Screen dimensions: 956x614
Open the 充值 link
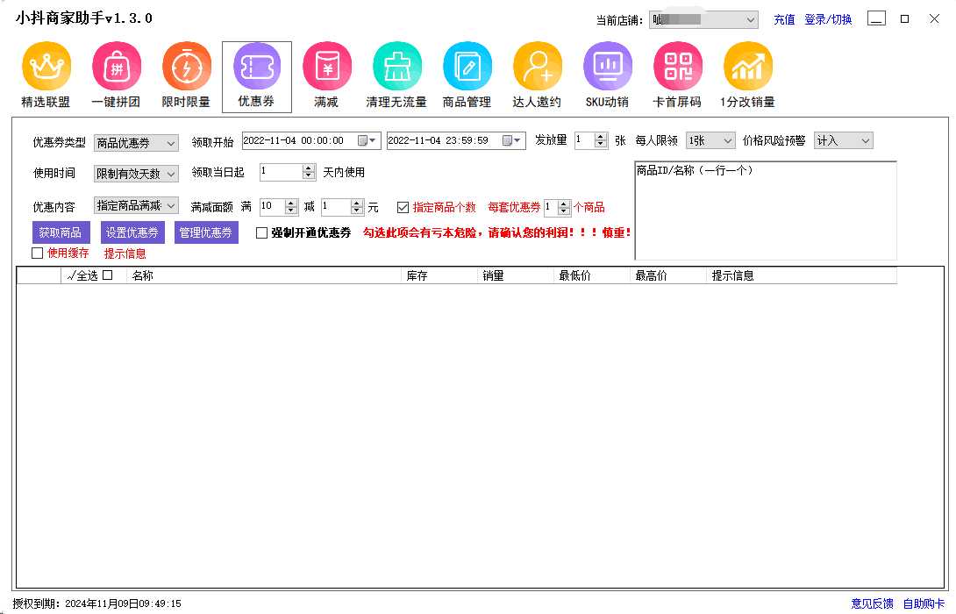[x=784, y=19]
